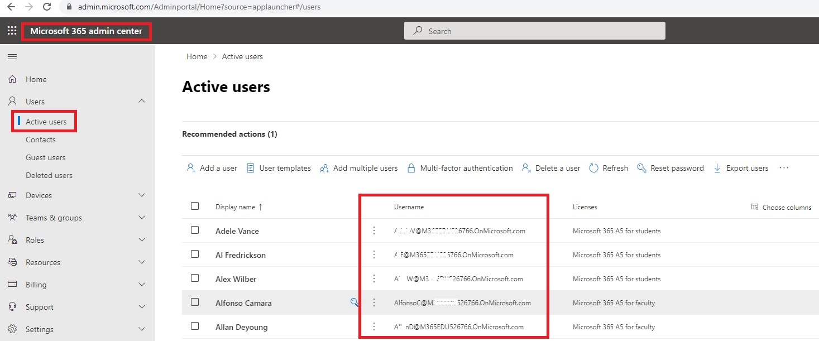Select all users with the header checkbox
The width and height of the screenshot is (819, 341).
click(195, 206)
